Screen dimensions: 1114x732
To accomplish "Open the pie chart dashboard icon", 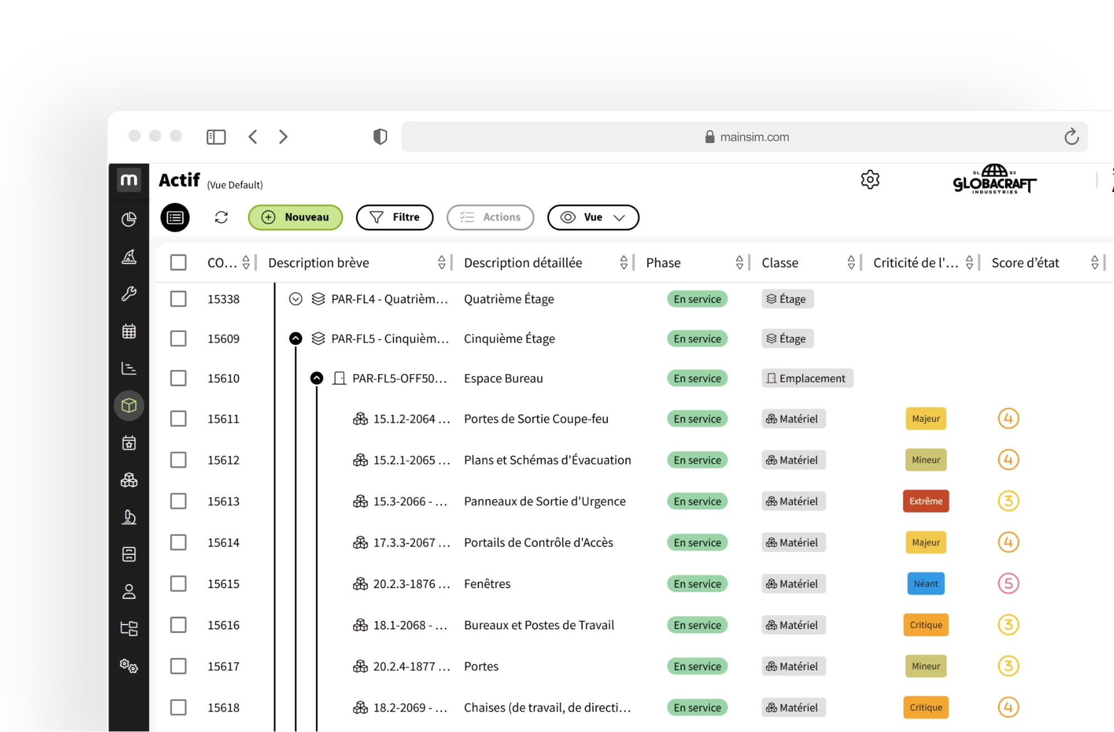I will coord(129,219).
